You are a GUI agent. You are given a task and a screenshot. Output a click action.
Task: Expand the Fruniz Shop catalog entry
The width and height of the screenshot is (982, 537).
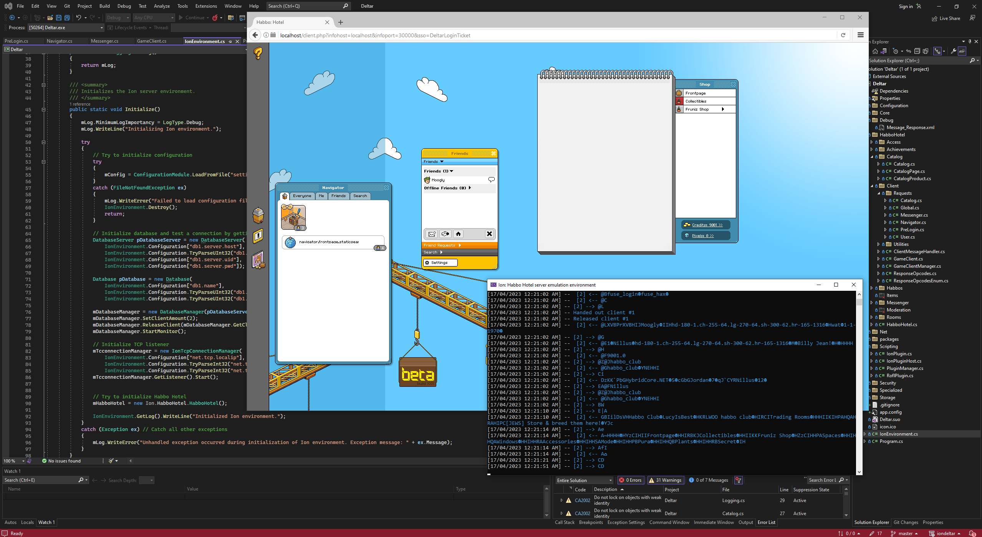[723, 109]
